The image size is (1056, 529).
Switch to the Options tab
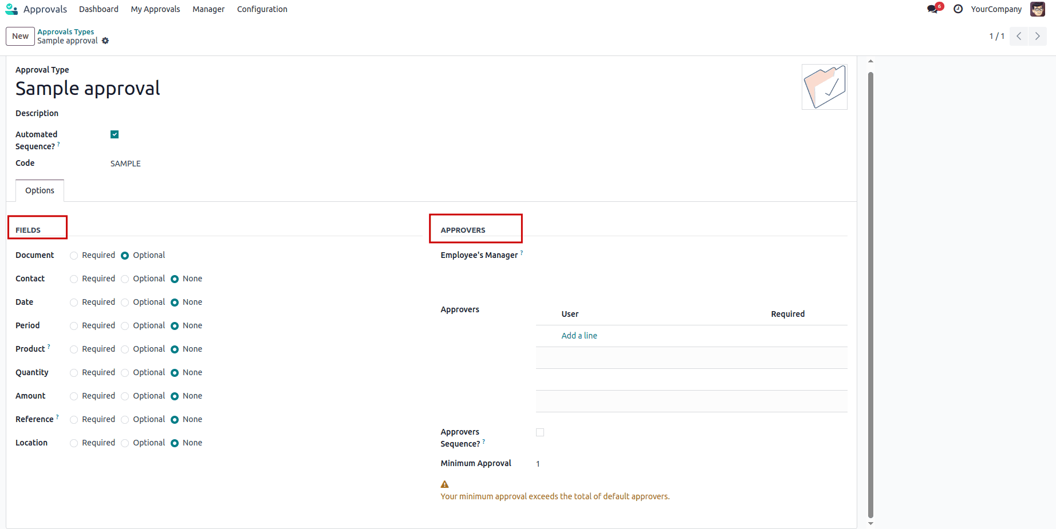39,190
